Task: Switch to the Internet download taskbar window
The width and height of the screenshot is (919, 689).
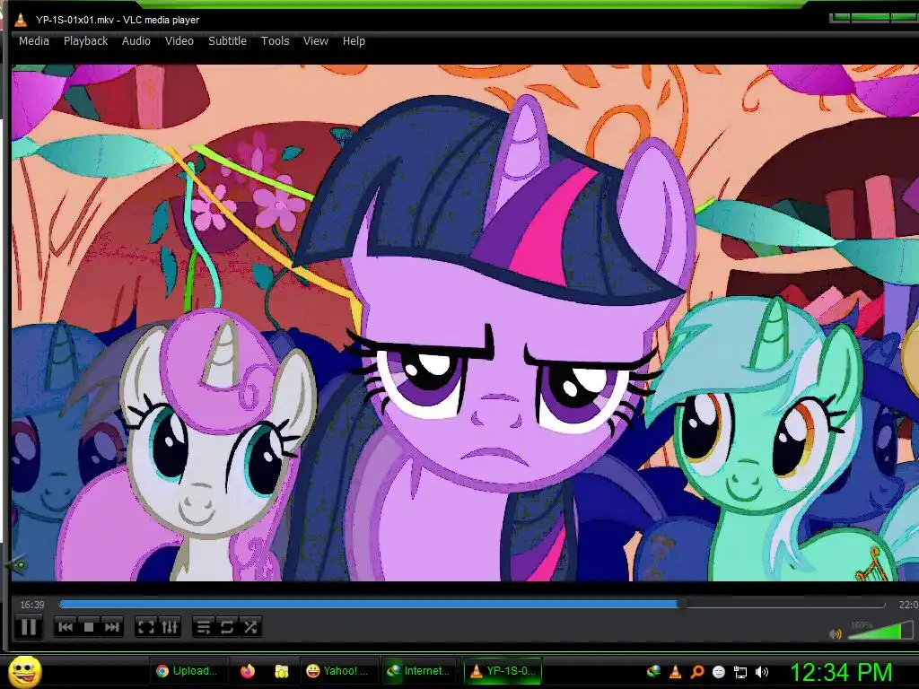Action: [x=418, y=671]
